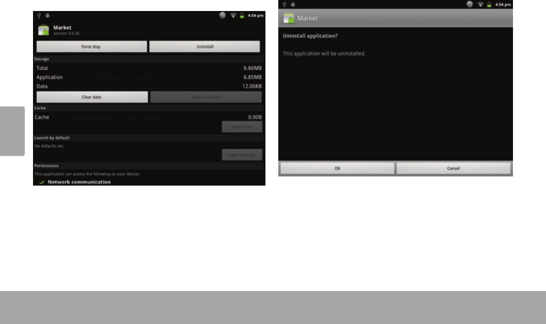
Task: Click the Market title in the dialog header
Action: [308, 18]
